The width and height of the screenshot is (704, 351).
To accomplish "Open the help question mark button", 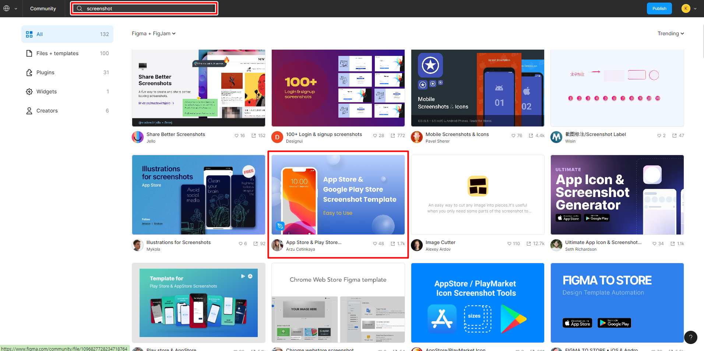I will [x=690, y=337].
